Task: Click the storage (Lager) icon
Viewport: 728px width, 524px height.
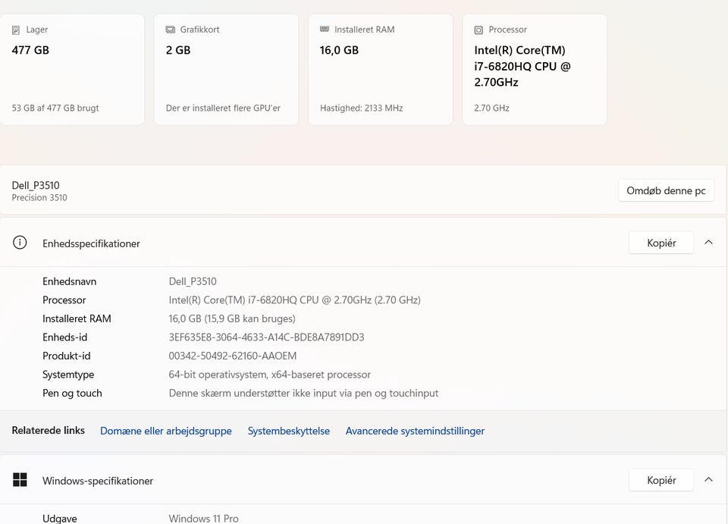Action: click(x=16, y=30)
